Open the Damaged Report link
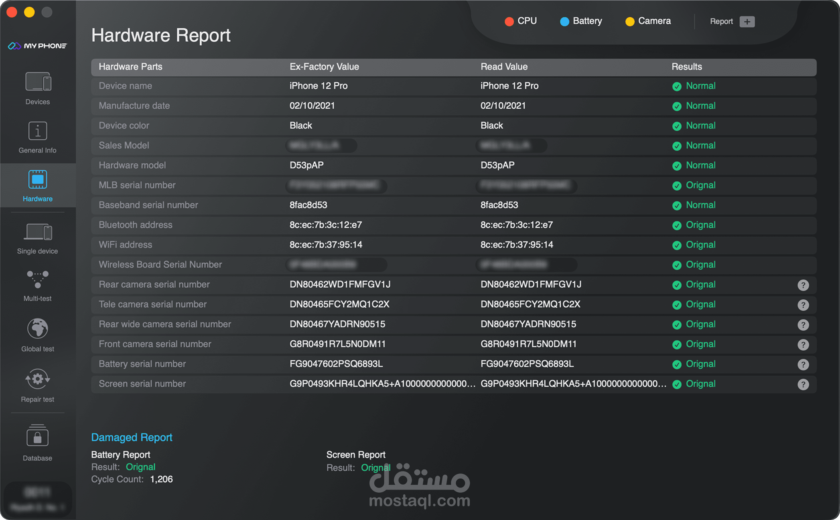Image resolution: width=840 pixels, height=520 pixels. click(x=132, y=437)
